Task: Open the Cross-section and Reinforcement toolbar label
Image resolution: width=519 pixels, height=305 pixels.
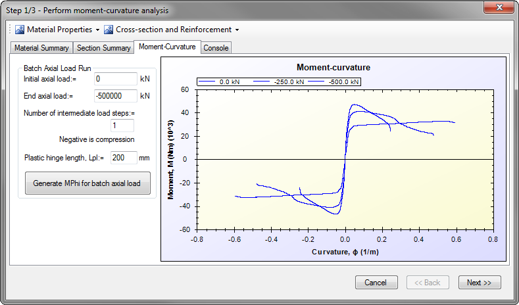Action: point(174,30)
